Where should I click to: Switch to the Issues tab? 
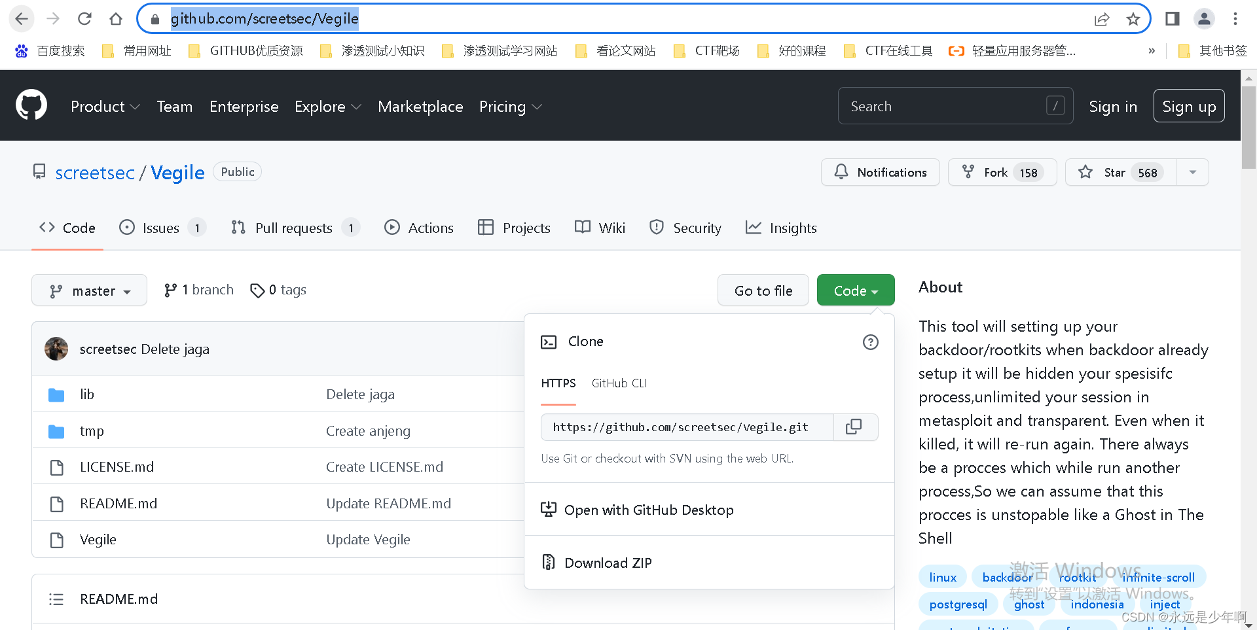pos(162,228)
